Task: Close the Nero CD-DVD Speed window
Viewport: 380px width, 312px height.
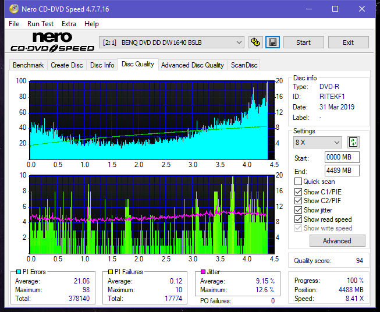Action: [362, 9]
